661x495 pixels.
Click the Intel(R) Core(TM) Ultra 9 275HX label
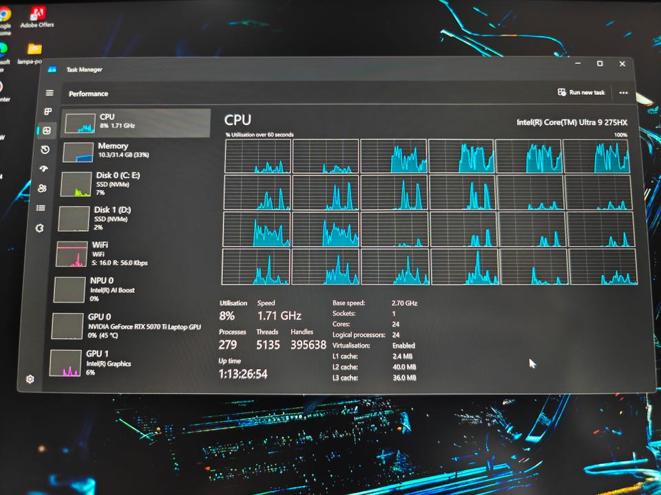571,122
